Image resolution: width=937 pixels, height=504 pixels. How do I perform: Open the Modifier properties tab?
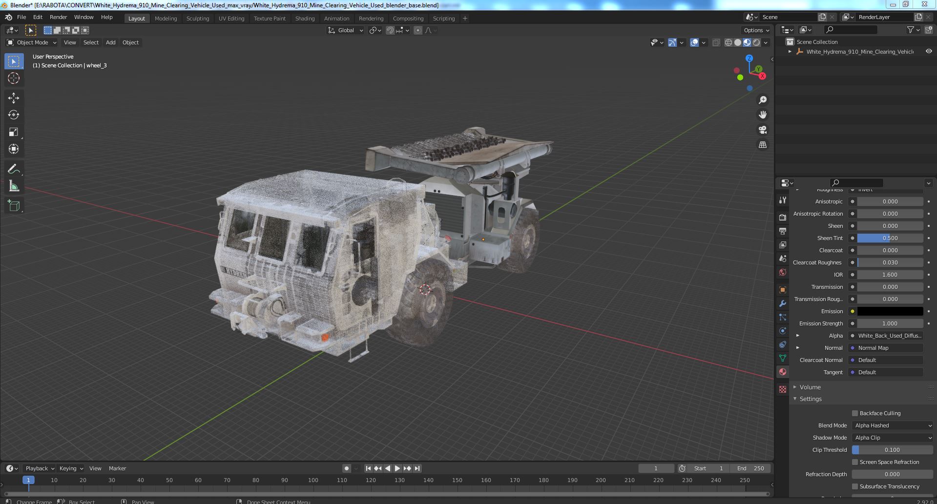783,303
